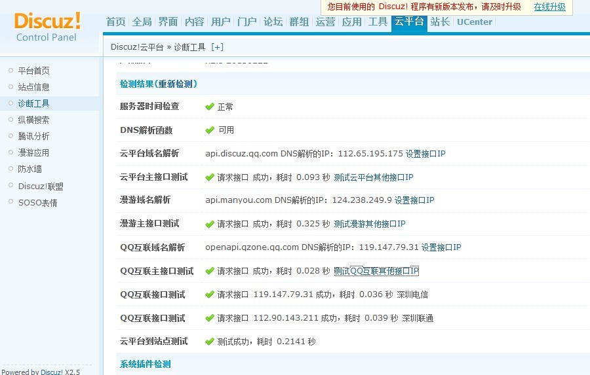Open 纵横搜索 in sidebar
The width and height of the screenshot is (590, 375).
[33, 120]
